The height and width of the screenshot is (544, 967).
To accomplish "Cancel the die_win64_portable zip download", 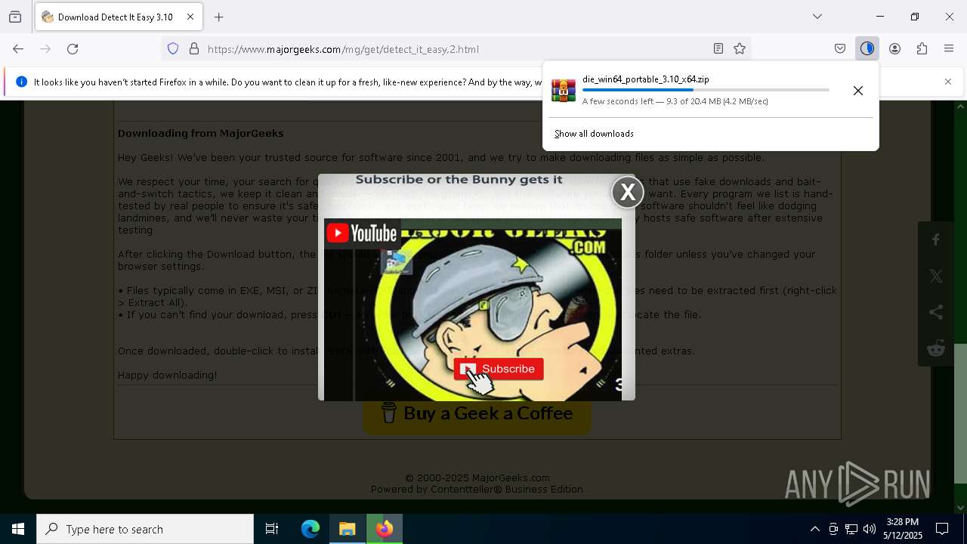I will tap(858, 91).
